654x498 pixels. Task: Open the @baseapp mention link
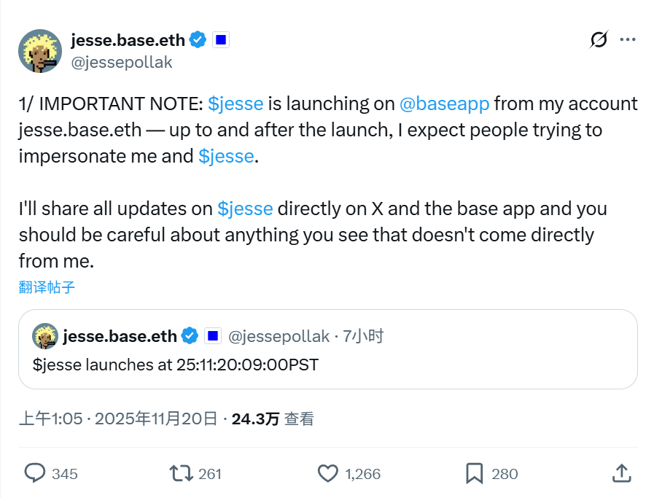point(444,104)
